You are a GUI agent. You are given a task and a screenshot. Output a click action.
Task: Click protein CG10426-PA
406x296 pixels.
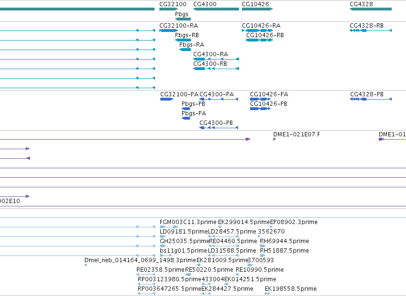coord(269,94)
